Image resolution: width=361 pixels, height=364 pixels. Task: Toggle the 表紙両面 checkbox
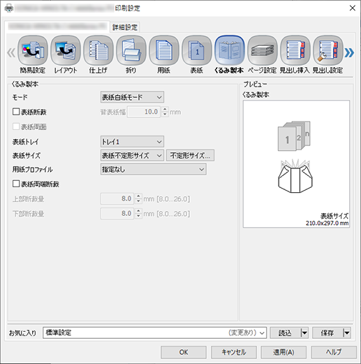click(x=16, y=126)
